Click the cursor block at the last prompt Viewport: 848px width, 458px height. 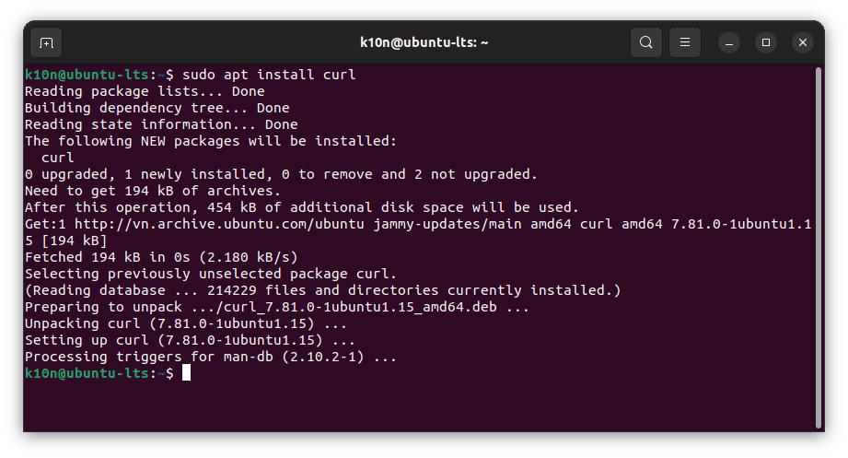point(186,373)
